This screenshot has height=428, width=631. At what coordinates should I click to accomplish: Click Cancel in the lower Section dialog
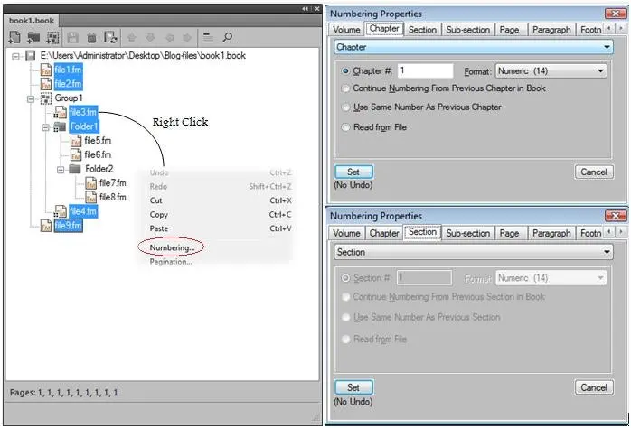coord(593,387)
